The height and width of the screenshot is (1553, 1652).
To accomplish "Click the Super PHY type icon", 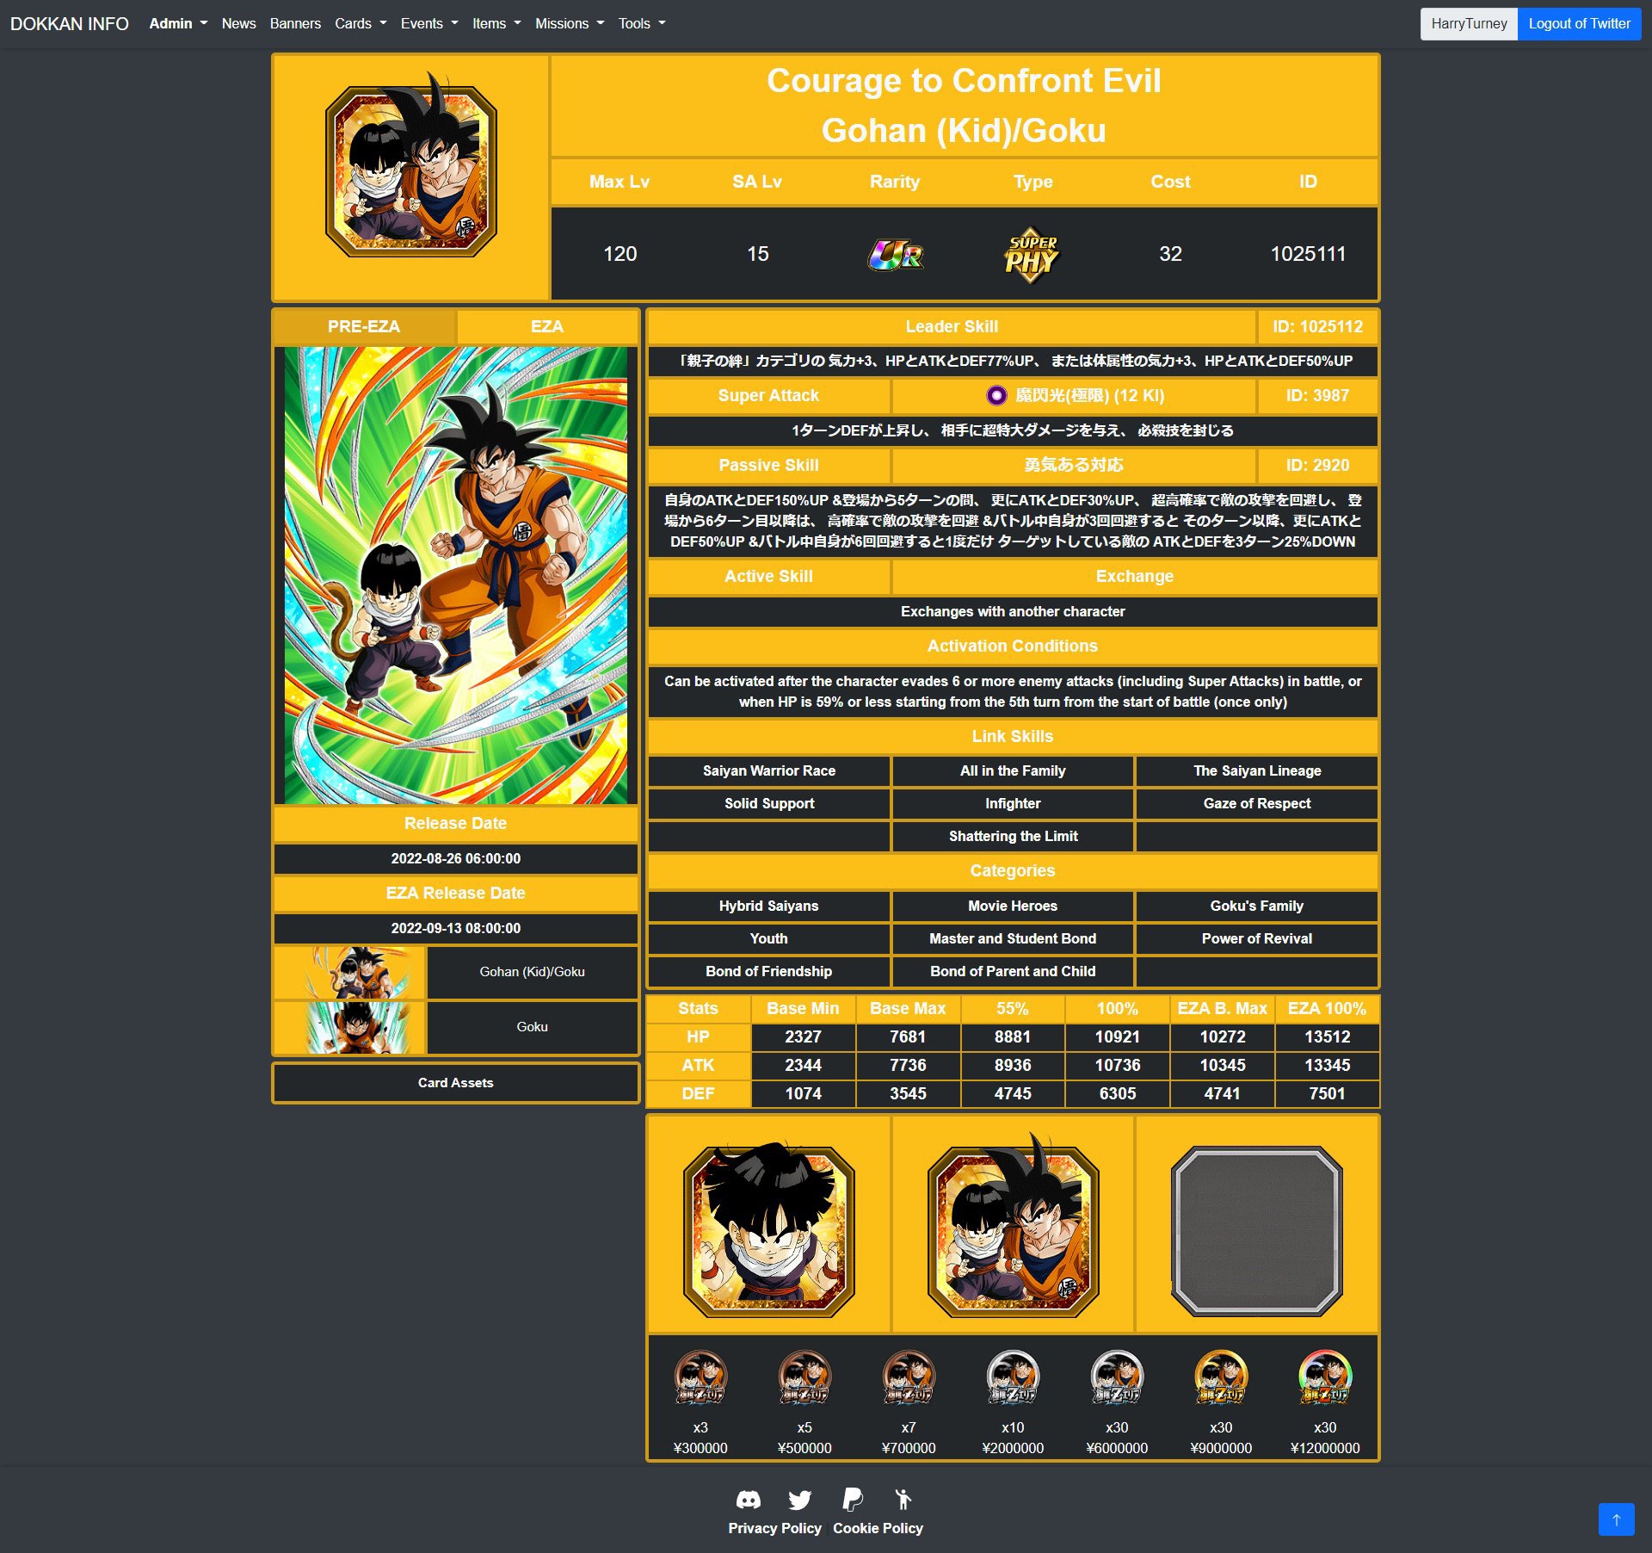I will pyautogui.click(x=1032, y=256).
